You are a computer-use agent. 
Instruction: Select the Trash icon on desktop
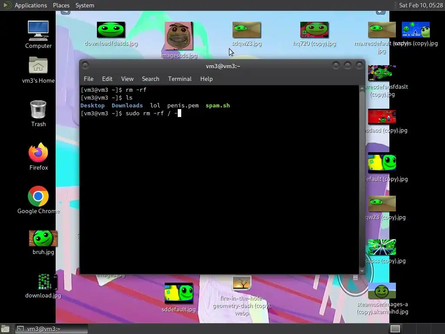pyautogui.click(x=38, y=114)
